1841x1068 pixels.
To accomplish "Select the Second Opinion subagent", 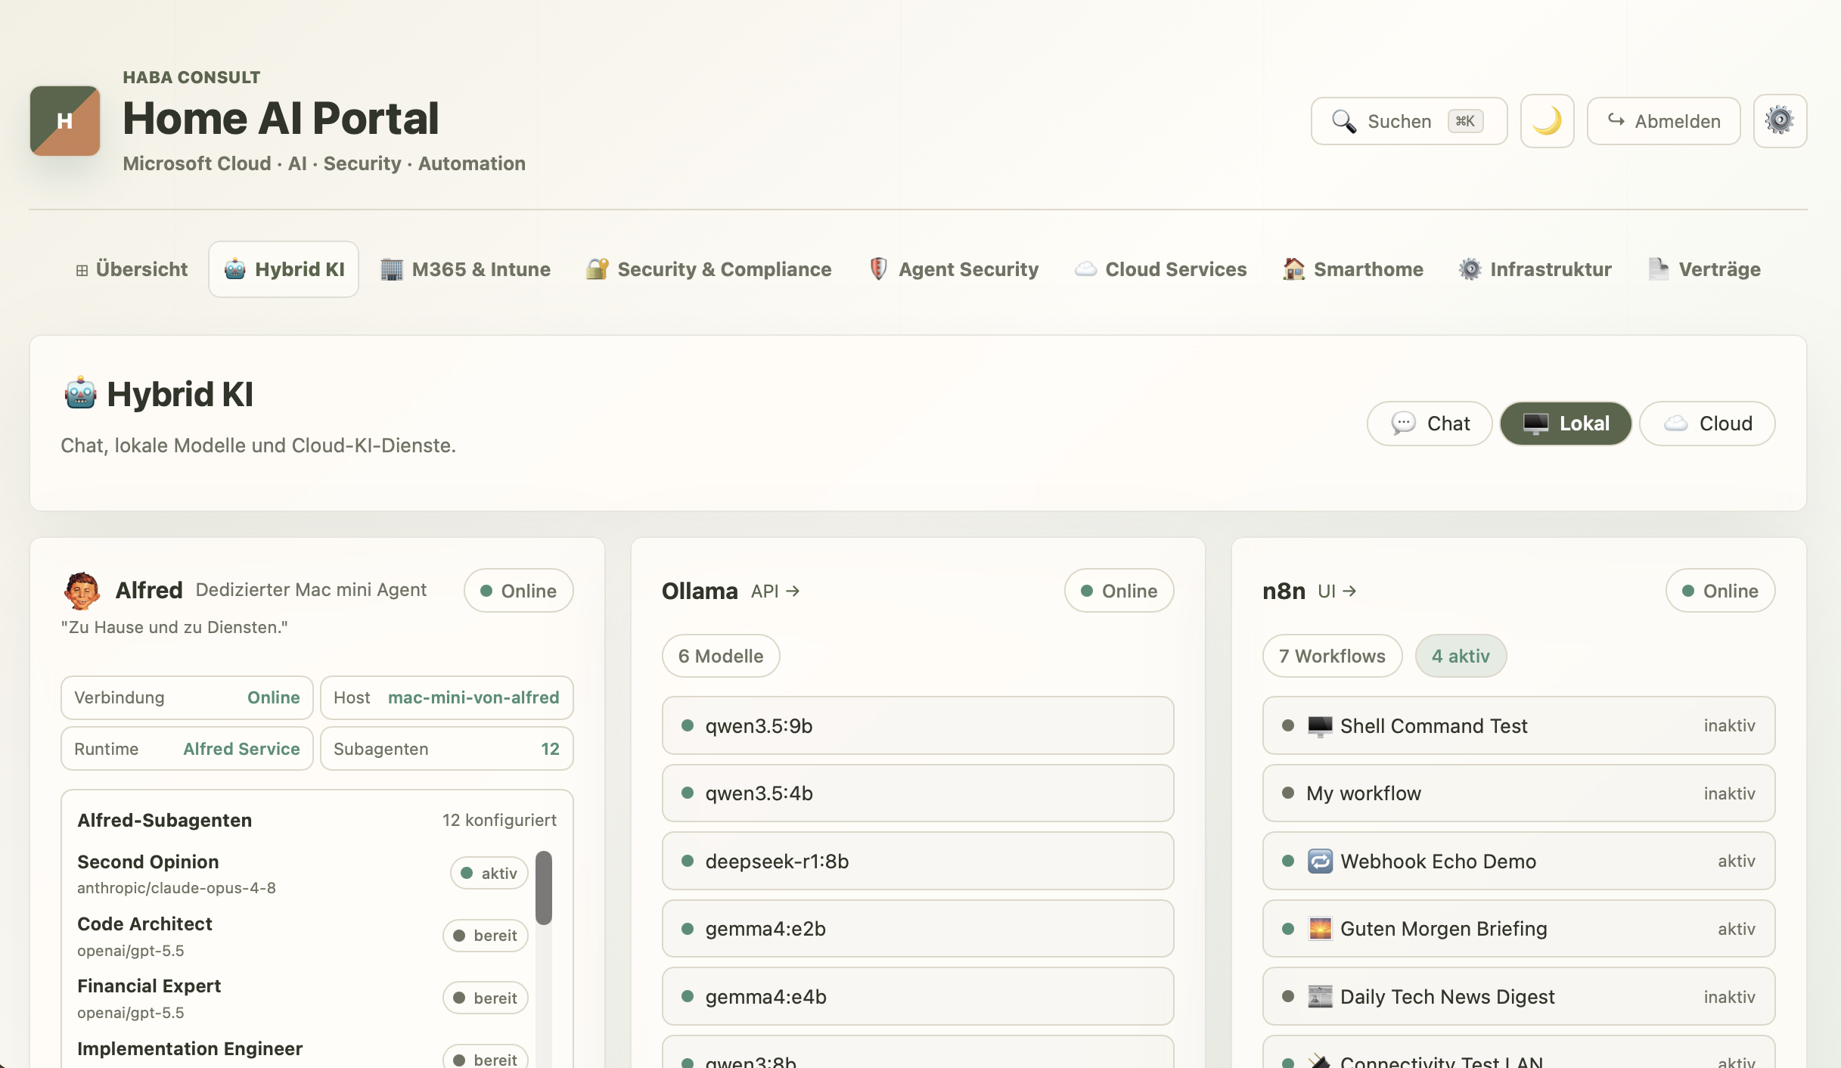I will tap(303, 874).
